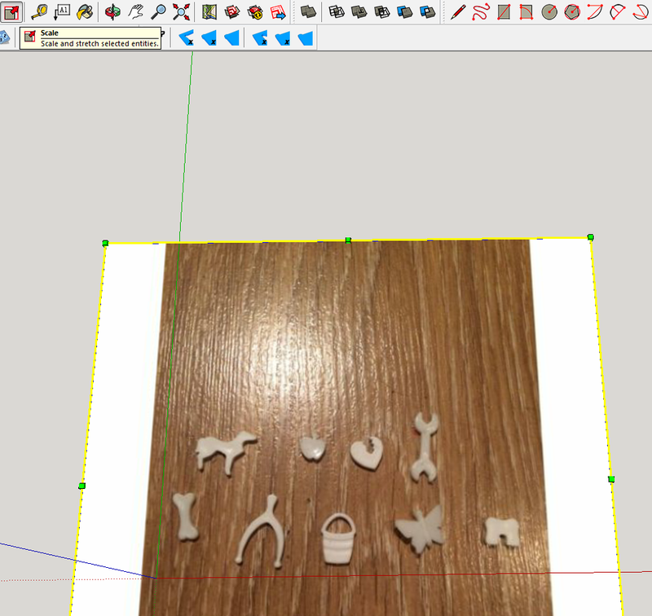Open Add Location map icon
The height and width of the screenshot is (616, 652).
point(209,12)
